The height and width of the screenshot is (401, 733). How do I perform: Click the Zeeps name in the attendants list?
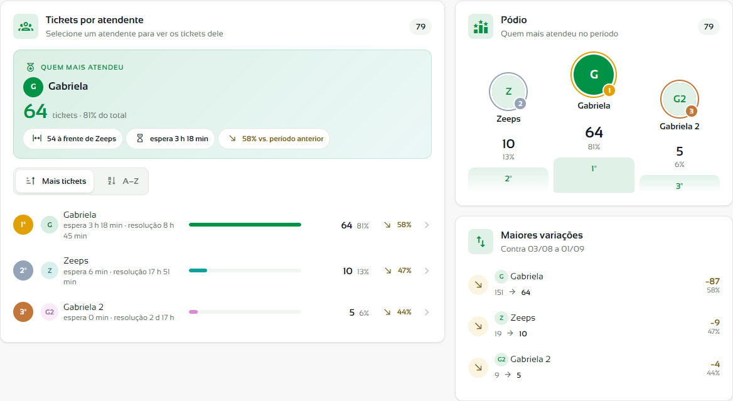point(76,261)
